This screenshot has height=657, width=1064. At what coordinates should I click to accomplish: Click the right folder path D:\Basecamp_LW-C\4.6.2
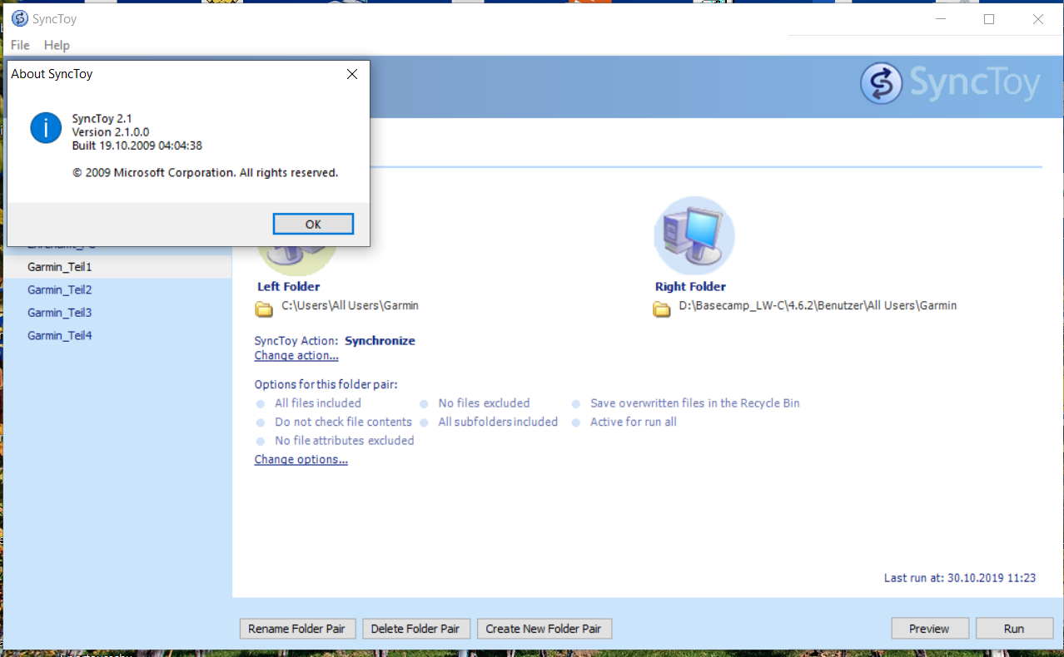click(x=818, y=305)
